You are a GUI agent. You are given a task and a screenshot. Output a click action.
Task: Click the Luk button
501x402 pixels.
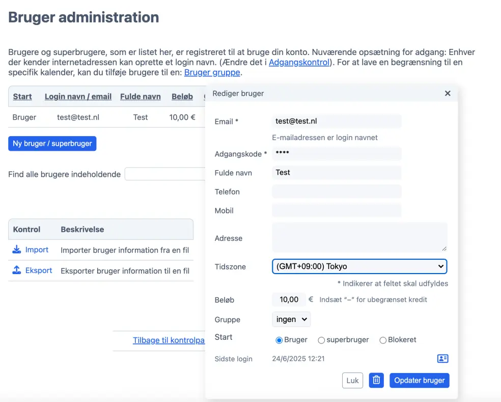(x=352, y=380)
